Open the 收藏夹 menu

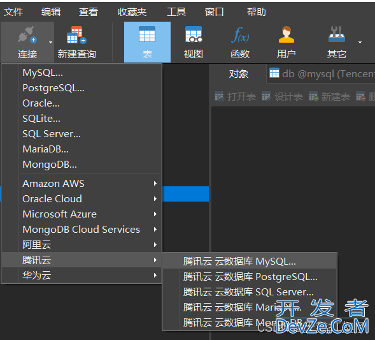(x=132, y=11)
